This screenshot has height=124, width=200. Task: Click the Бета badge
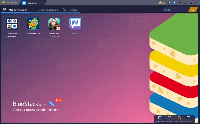pyautogui.click(x=59, y=100)
